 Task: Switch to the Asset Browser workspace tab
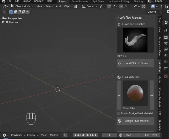80,1
